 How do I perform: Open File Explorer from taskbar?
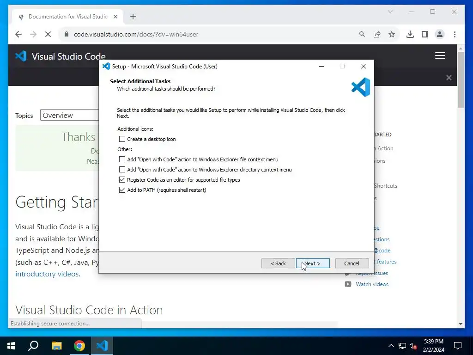pyautogui.click(x=56, y=346)
